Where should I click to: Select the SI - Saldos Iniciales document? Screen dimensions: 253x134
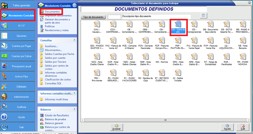[x=178, y=74]
